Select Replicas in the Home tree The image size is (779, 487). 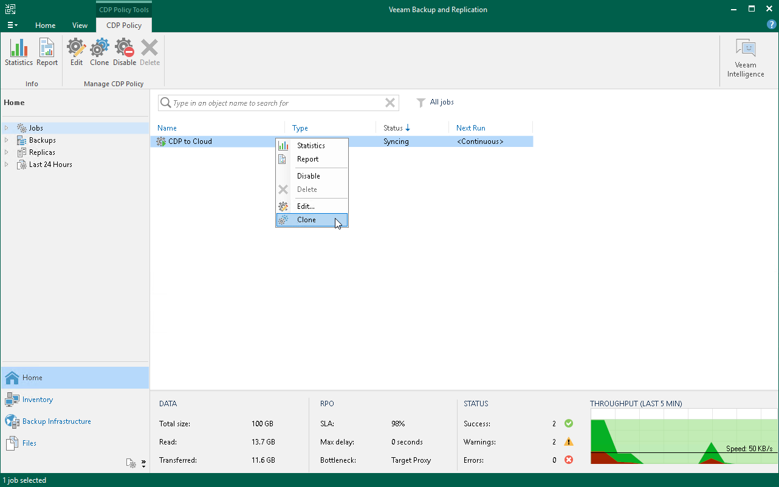pyautogui.click(x=42, y=152)
